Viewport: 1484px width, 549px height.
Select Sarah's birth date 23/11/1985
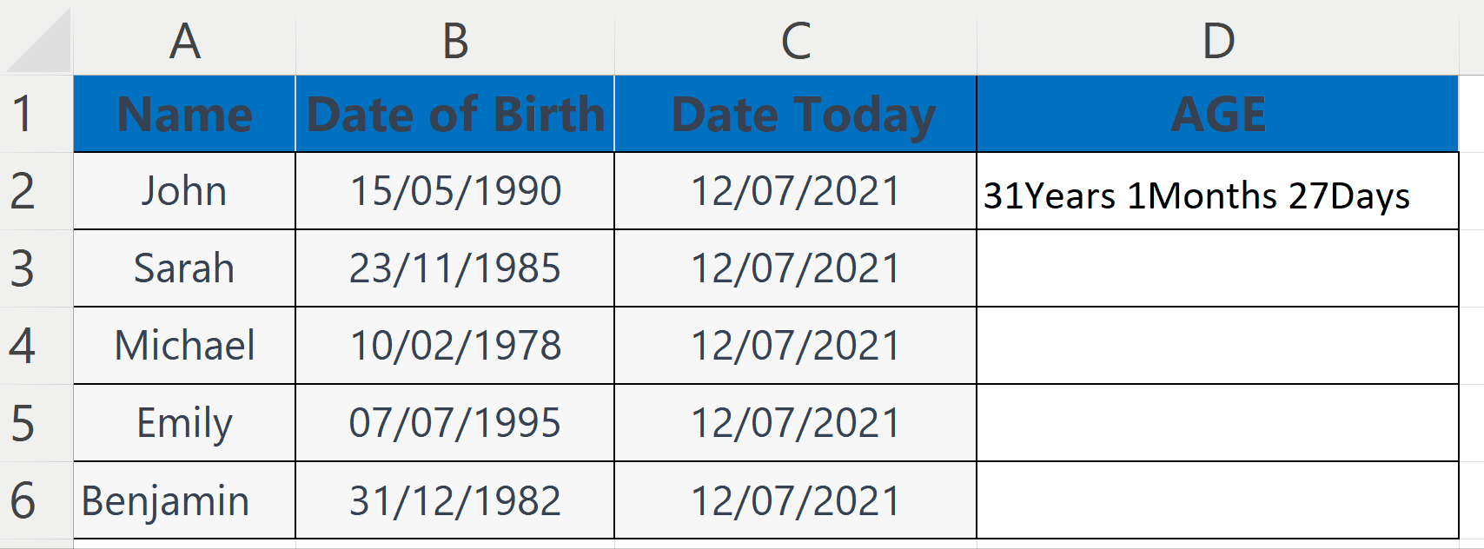point(454,268)
